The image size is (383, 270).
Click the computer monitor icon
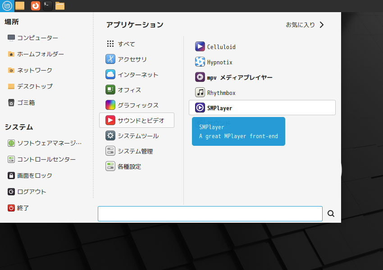click(x=11, y=38)
